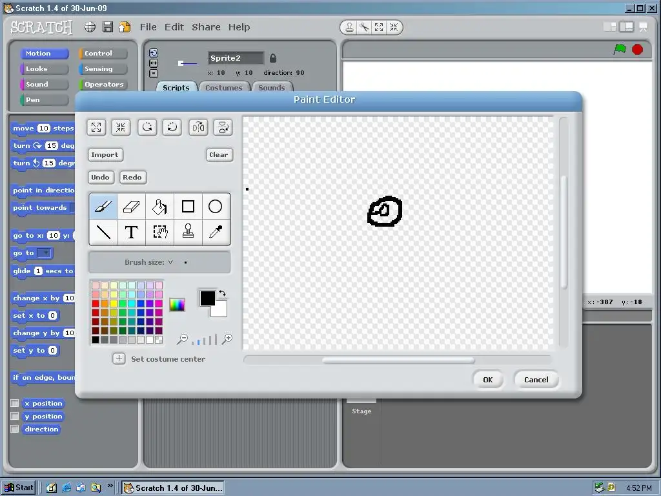
Task: Click the Shrink costume icon in Paint Editor
Action: click(121, 127)
